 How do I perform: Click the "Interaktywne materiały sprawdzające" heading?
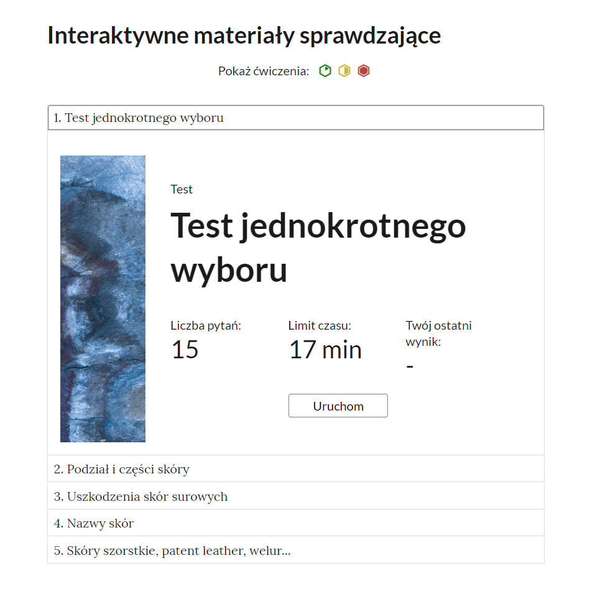point(243,35)
